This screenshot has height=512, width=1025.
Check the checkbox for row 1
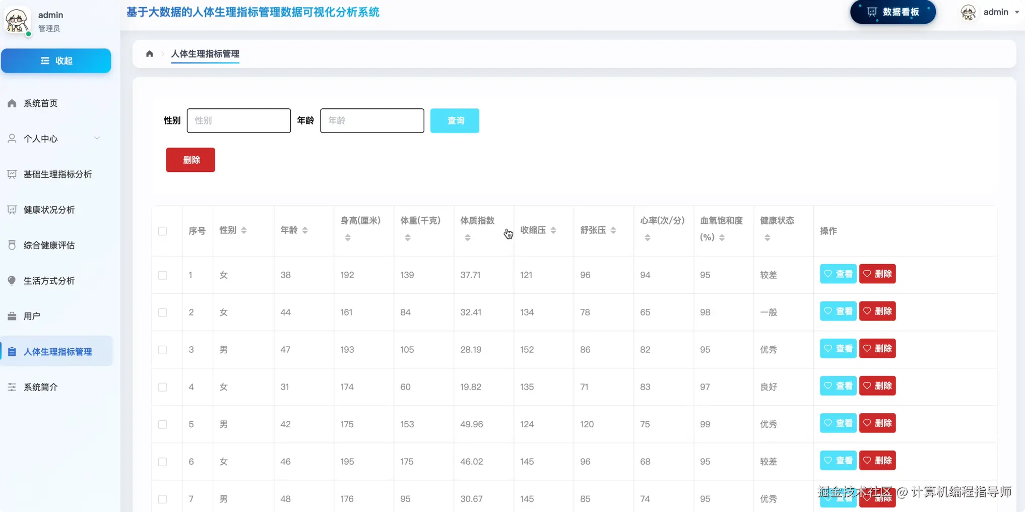coord(162,275)
